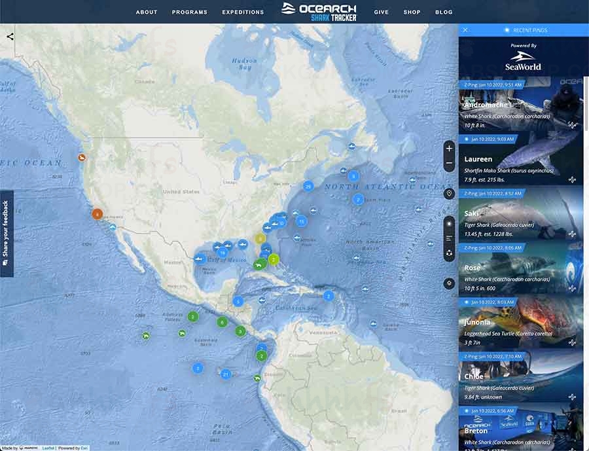Click the zoom in control on the map
Viewport: 589px width, 451px height.
[x=449, y=148]
